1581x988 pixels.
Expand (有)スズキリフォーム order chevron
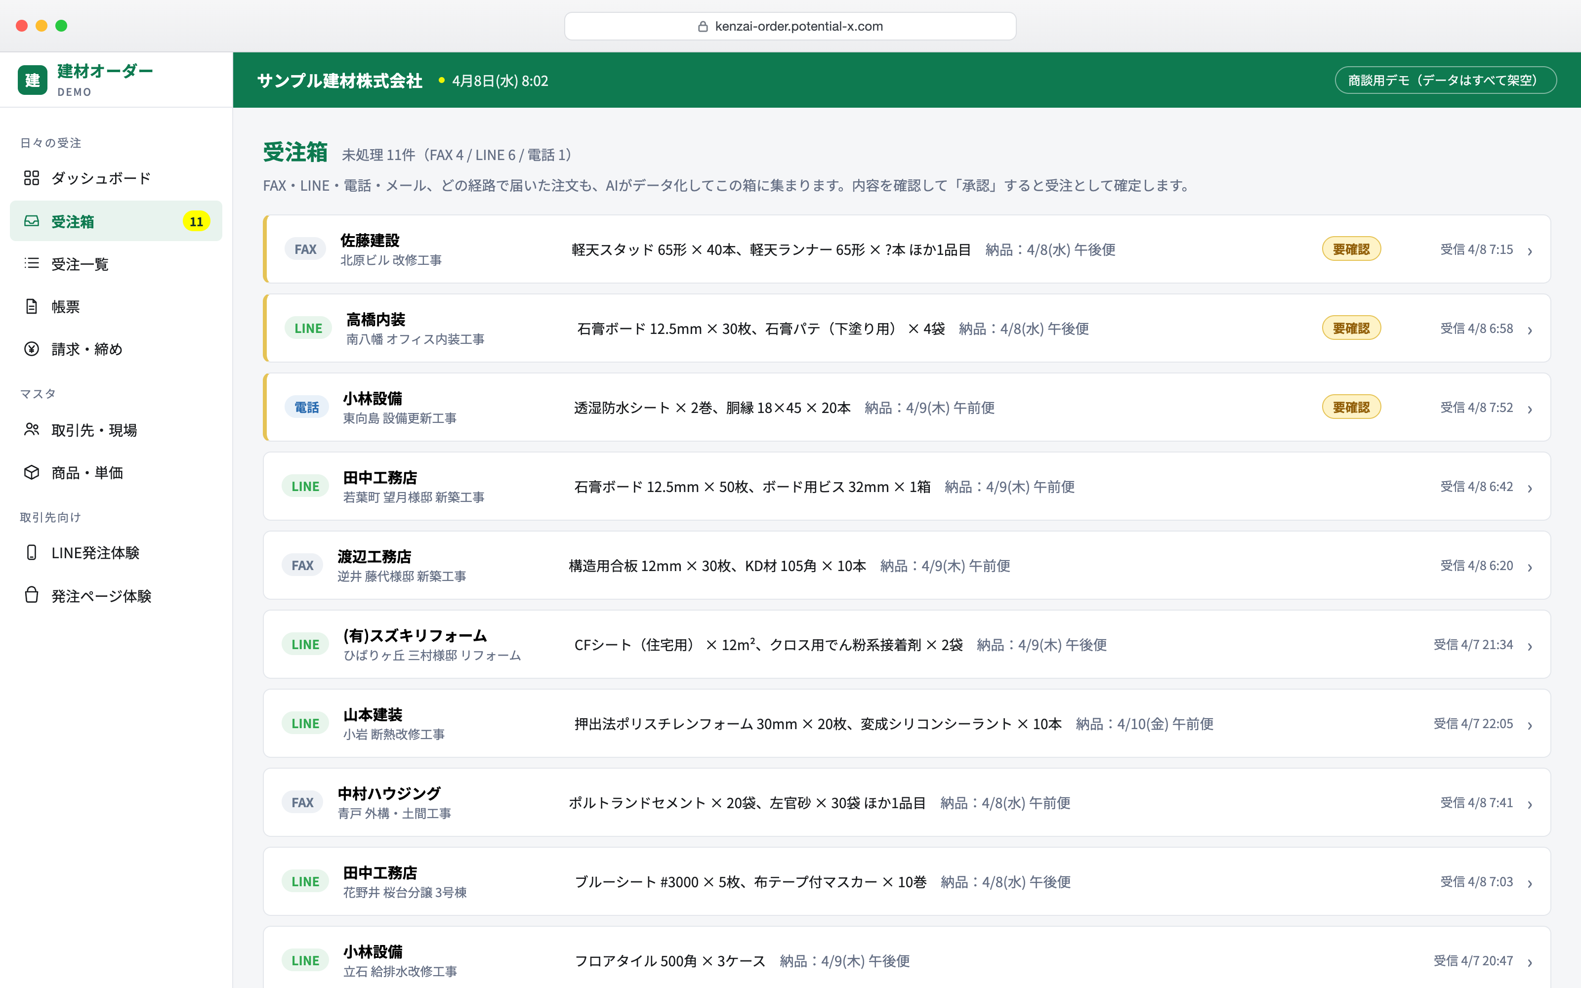point(1530,646)
